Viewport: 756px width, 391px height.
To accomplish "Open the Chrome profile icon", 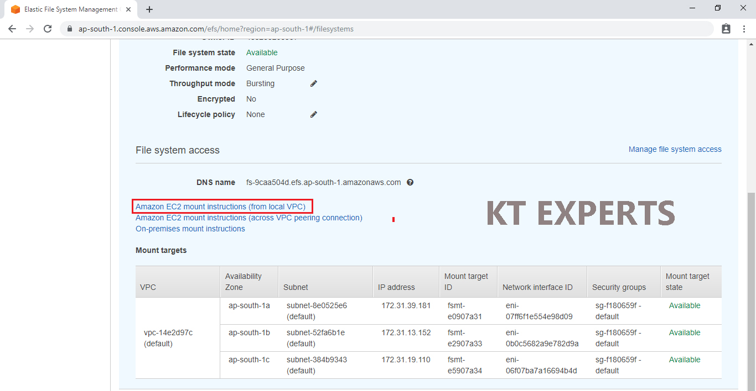I will point(726,29).
